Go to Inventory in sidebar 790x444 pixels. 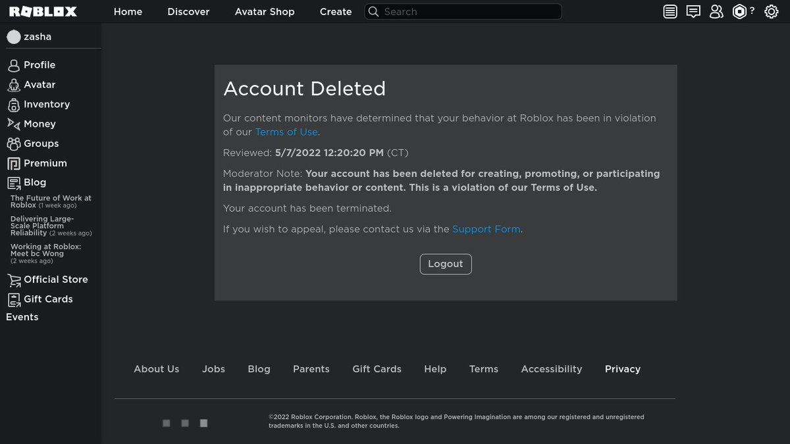(x=47, y=105)
